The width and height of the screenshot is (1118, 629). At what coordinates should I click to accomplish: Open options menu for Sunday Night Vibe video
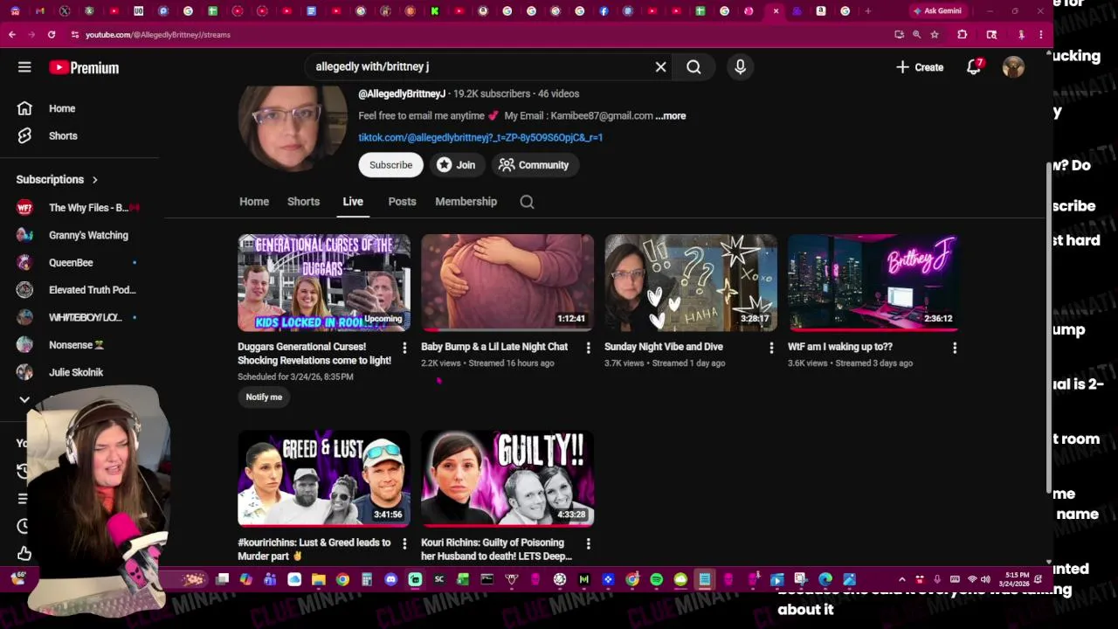point(771,348)
